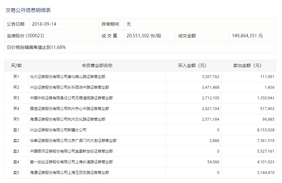Click the 光大证券 奉化南山路 brokerage name
Image resolution: width=282 pixels, height=183 pixels.
(67, 77)
